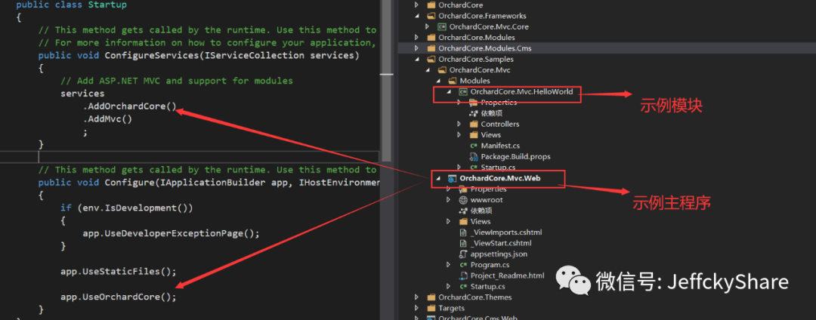Click the appsettings.json file icon

462,254
